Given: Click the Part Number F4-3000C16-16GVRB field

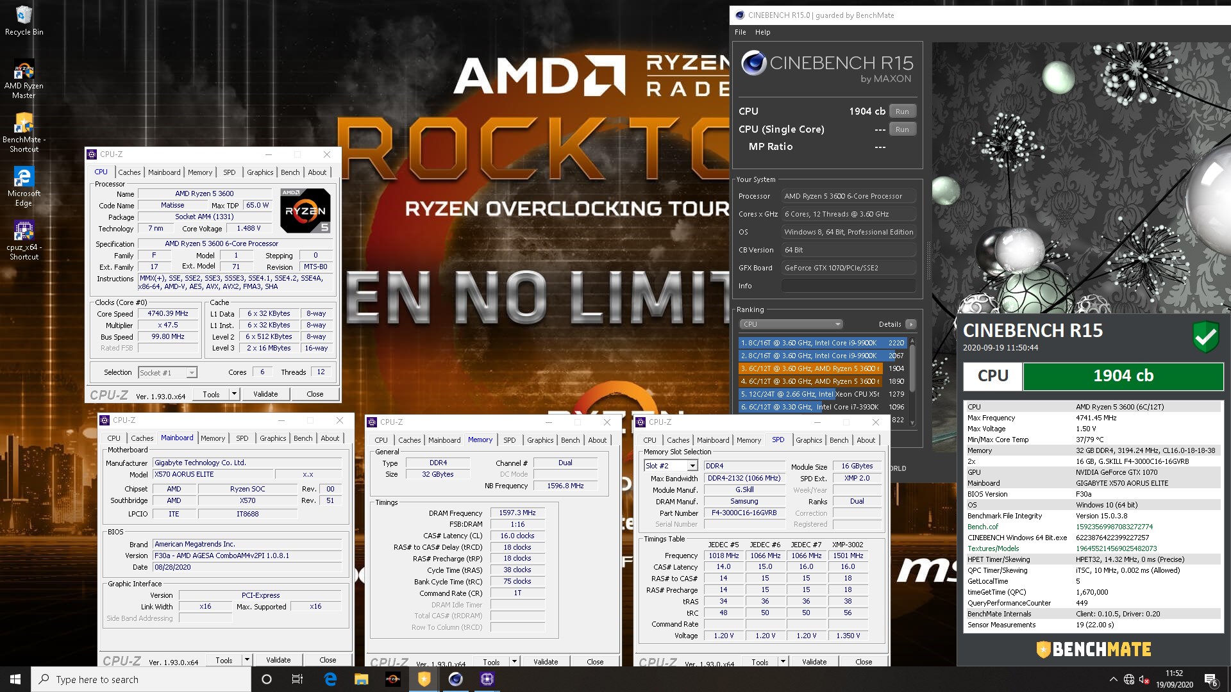Looking at the screenshot, I should [x=744, y=513].
